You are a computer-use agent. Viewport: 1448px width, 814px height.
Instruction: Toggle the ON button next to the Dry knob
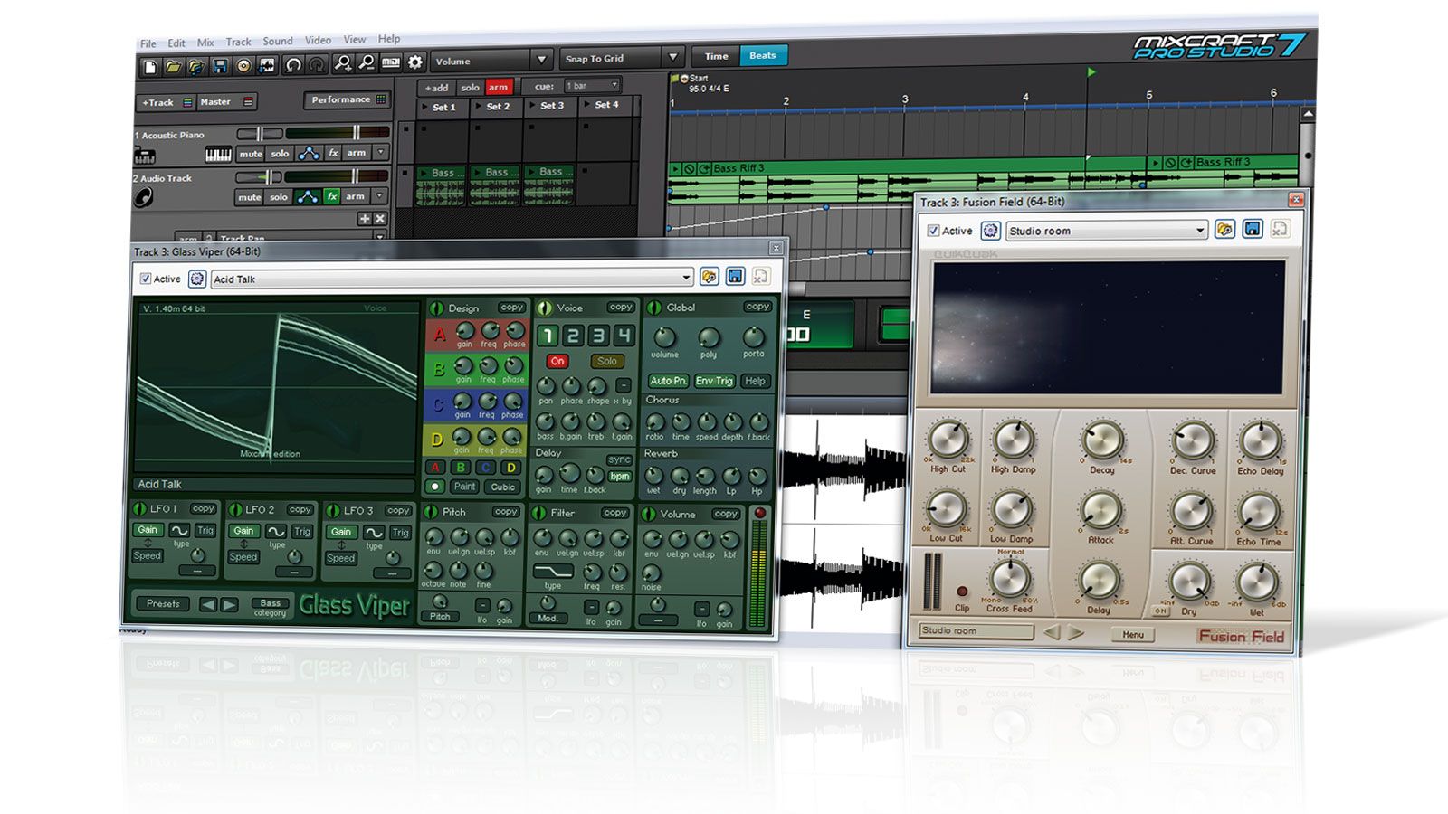(x=1160, y=611)
